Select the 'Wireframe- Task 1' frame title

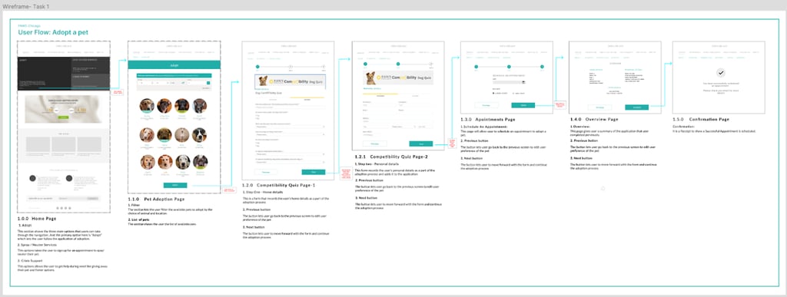click(x=26, y=6)
